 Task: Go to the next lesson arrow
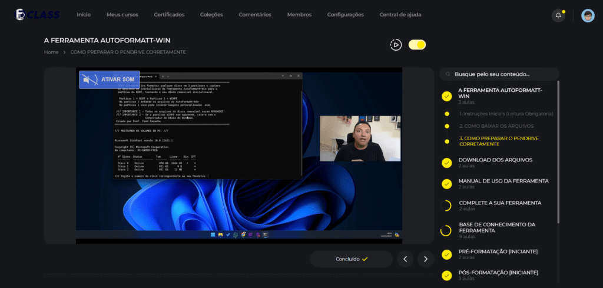(x=425, y=259)
